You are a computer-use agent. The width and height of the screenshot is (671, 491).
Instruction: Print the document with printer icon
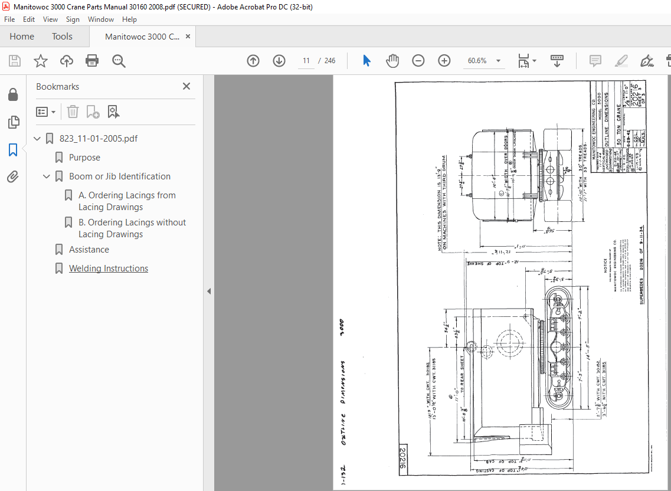[x=92, y=61]
